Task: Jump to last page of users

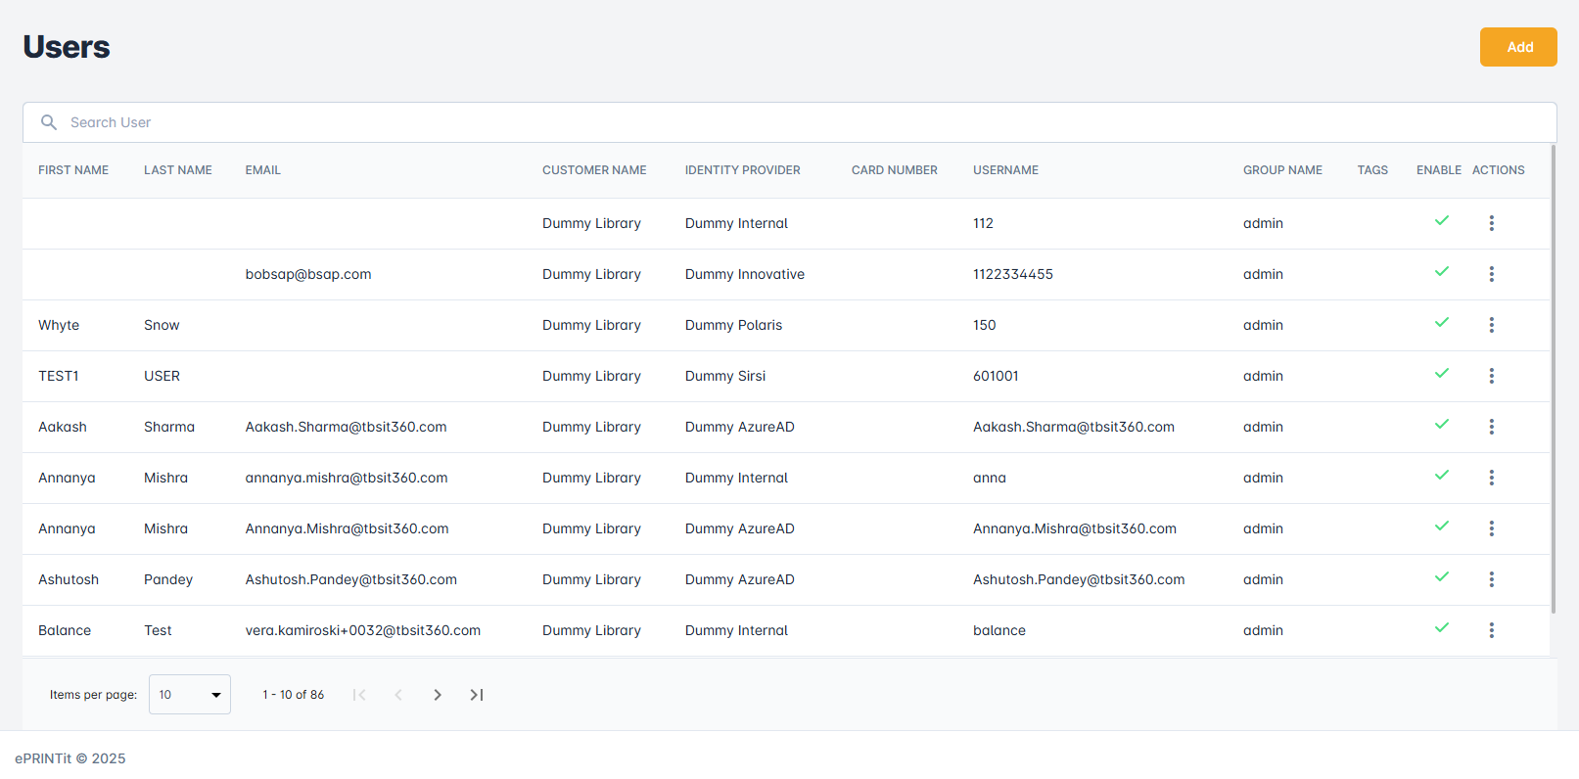Action: tap(477, 695)
